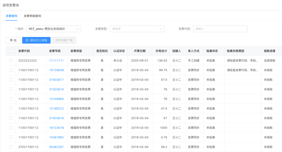Click info icon in 通知员工报账 button
The width and height of the screenshot is (282, 152).
pos(27,40)
